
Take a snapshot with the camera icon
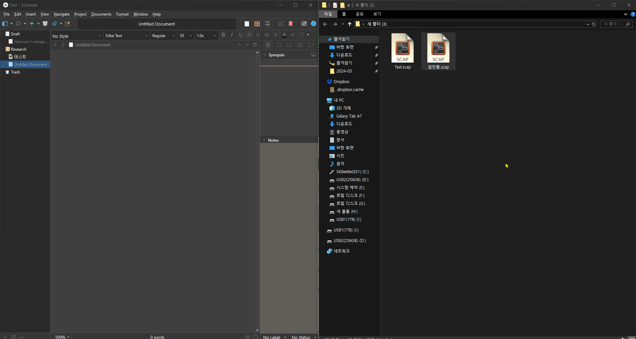[300, 45]
